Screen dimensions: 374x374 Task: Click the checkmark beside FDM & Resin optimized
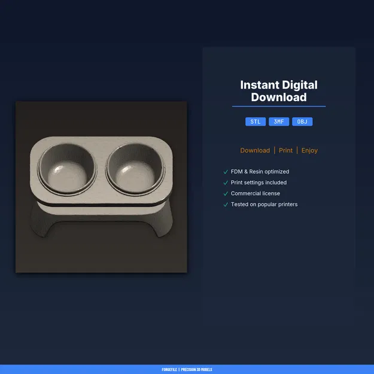coord(226,172)
